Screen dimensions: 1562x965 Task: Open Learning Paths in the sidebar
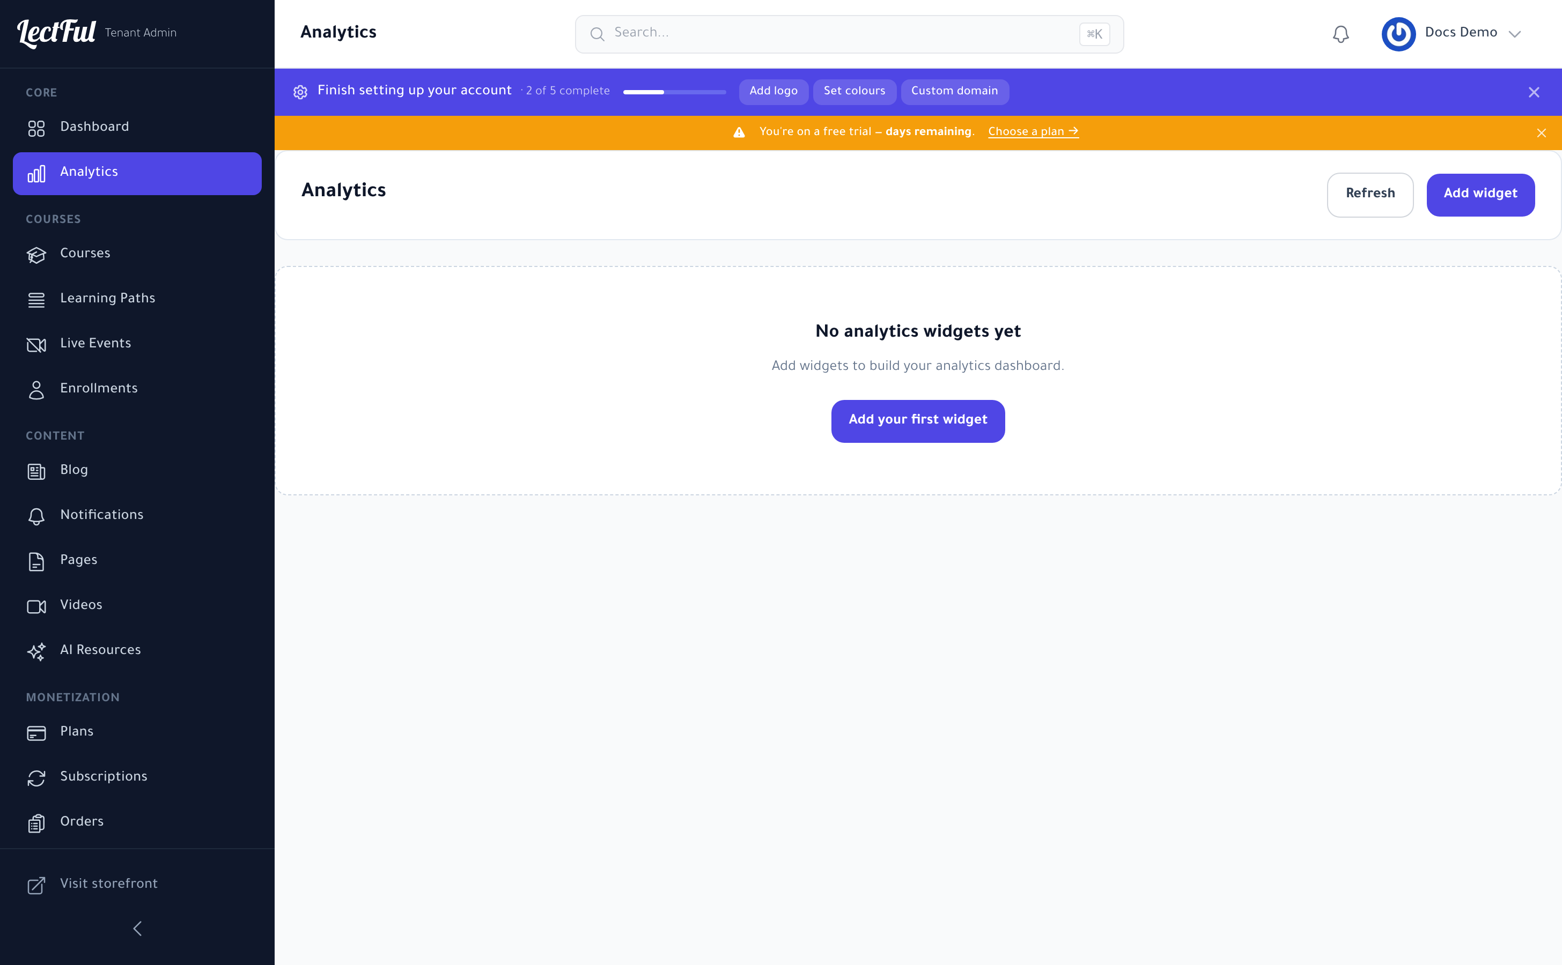pyautogui.click(x=137, y=300)
